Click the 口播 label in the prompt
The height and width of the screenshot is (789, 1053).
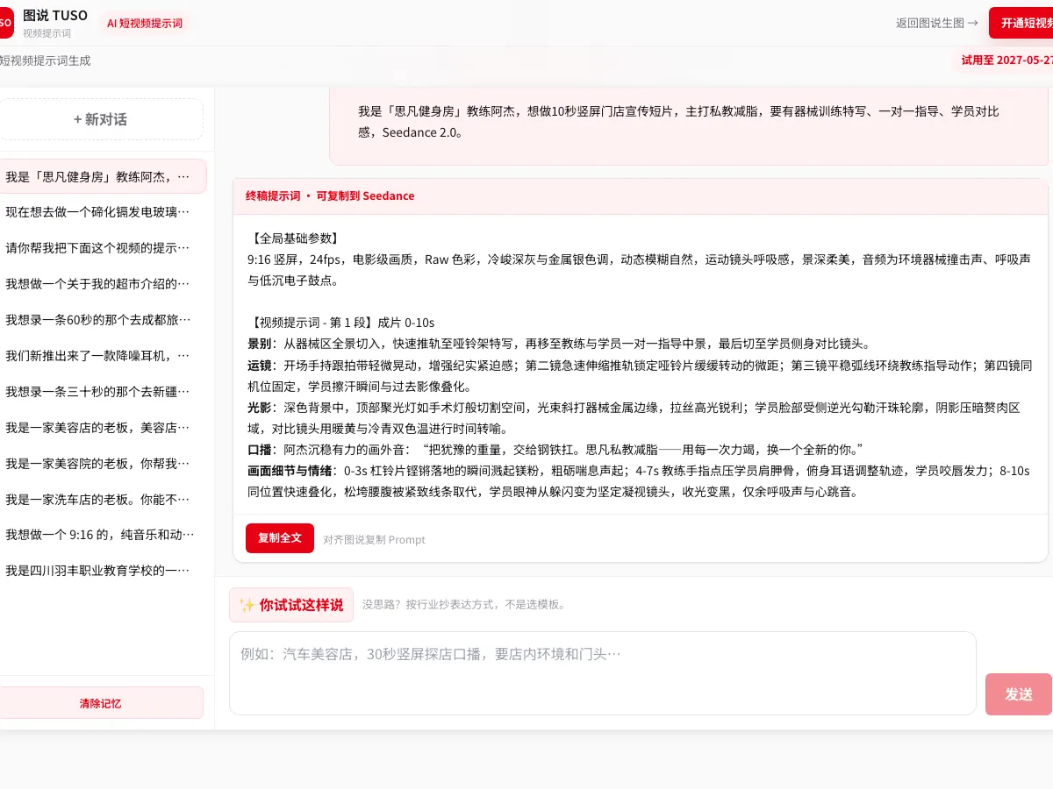tap(259, 450)
